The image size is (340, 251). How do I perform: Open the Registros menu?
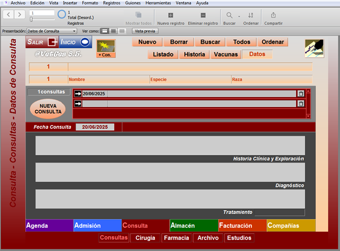point(112,3)
